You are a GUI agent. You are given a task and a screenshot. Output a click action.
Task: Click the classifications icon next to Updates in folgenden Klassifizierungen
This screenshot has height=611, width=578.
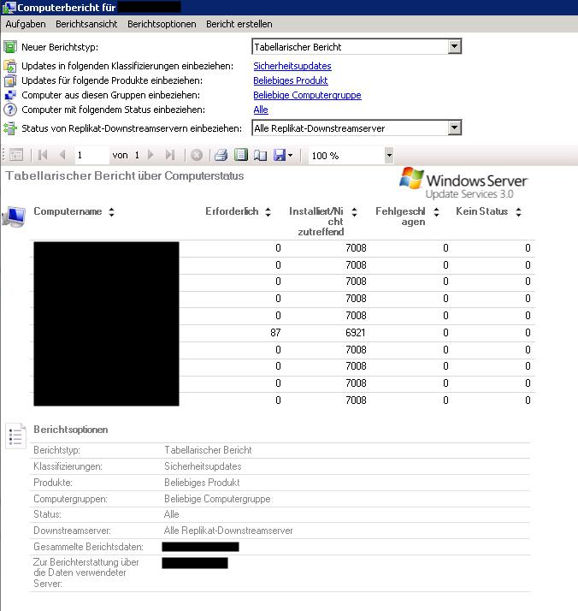[10, 66]
